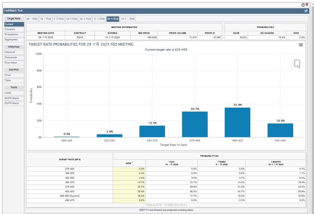Select the 29 一月25 meeting tab
This screenshot has height=214, width=314.
(32, 19)
